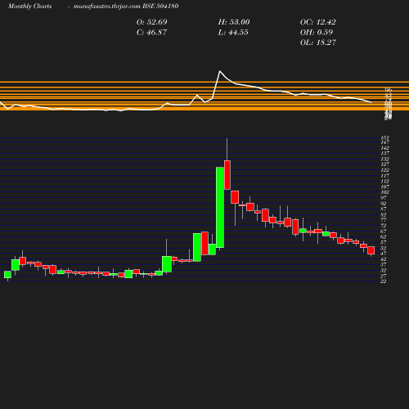Click the 112 price axis label
This screenshot has height=409, width=409.
click(385, 181)
